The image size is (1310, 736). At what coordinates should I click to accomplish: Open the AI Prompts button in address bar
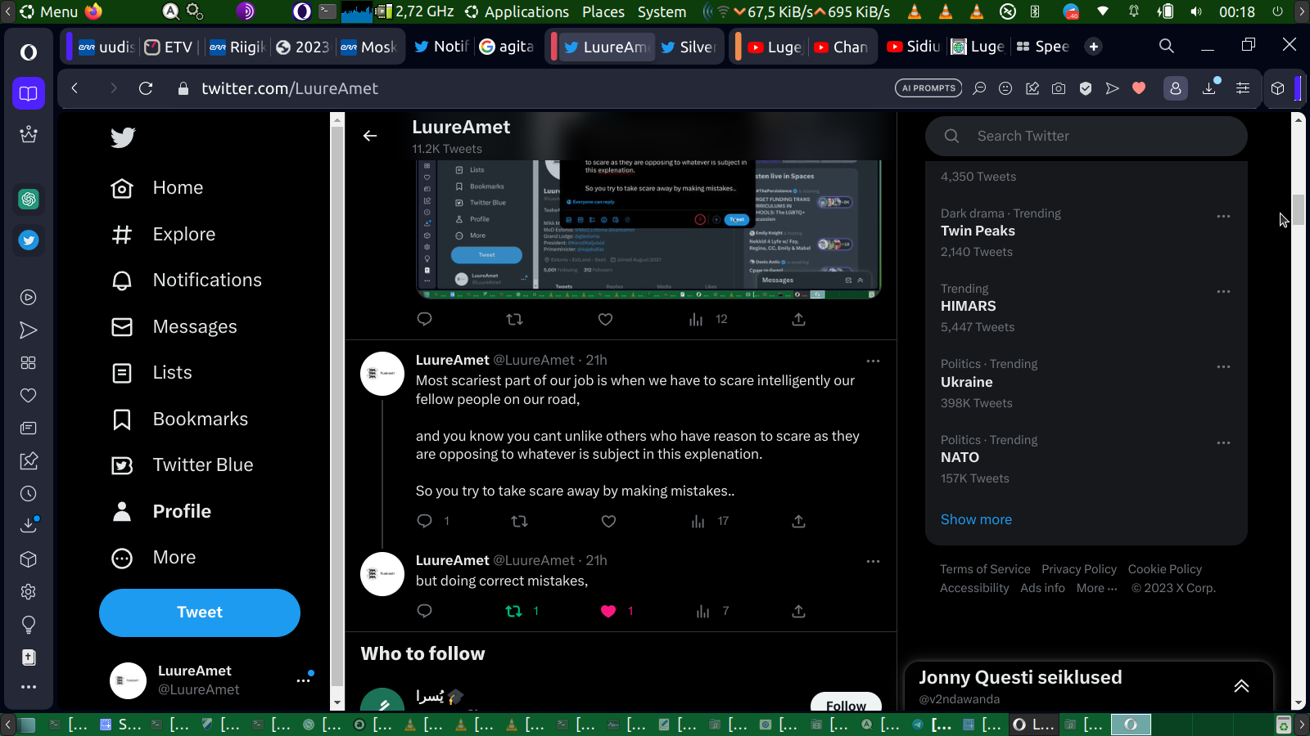point(928,88)
